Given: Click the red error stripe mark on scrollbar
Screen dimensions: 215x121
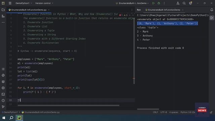Looking at the screenshot, I should tap(134, 79).
